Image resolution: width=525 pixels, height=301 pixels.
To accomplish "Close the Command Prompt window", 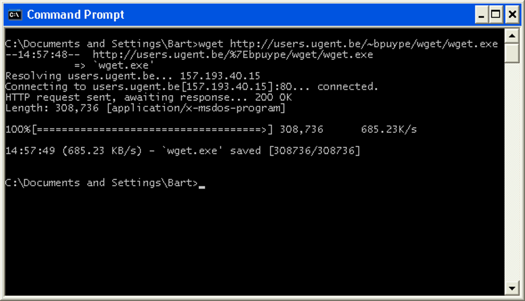I will 512,15.
